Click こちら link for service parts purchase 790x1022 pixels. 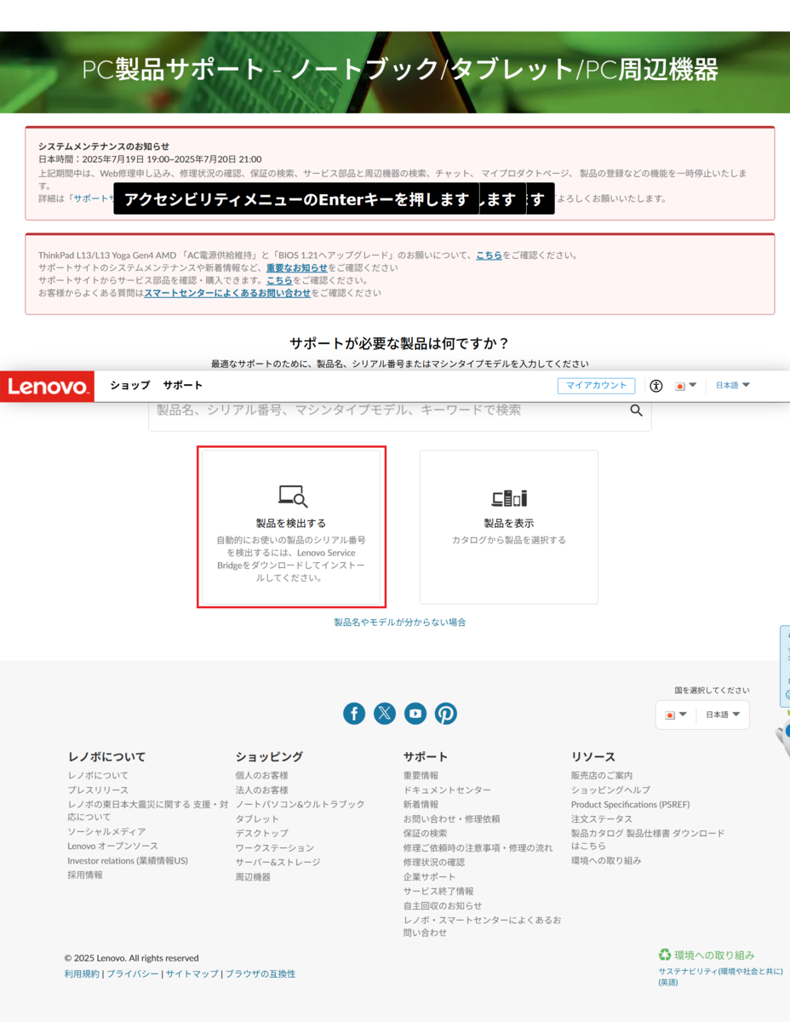279,280
